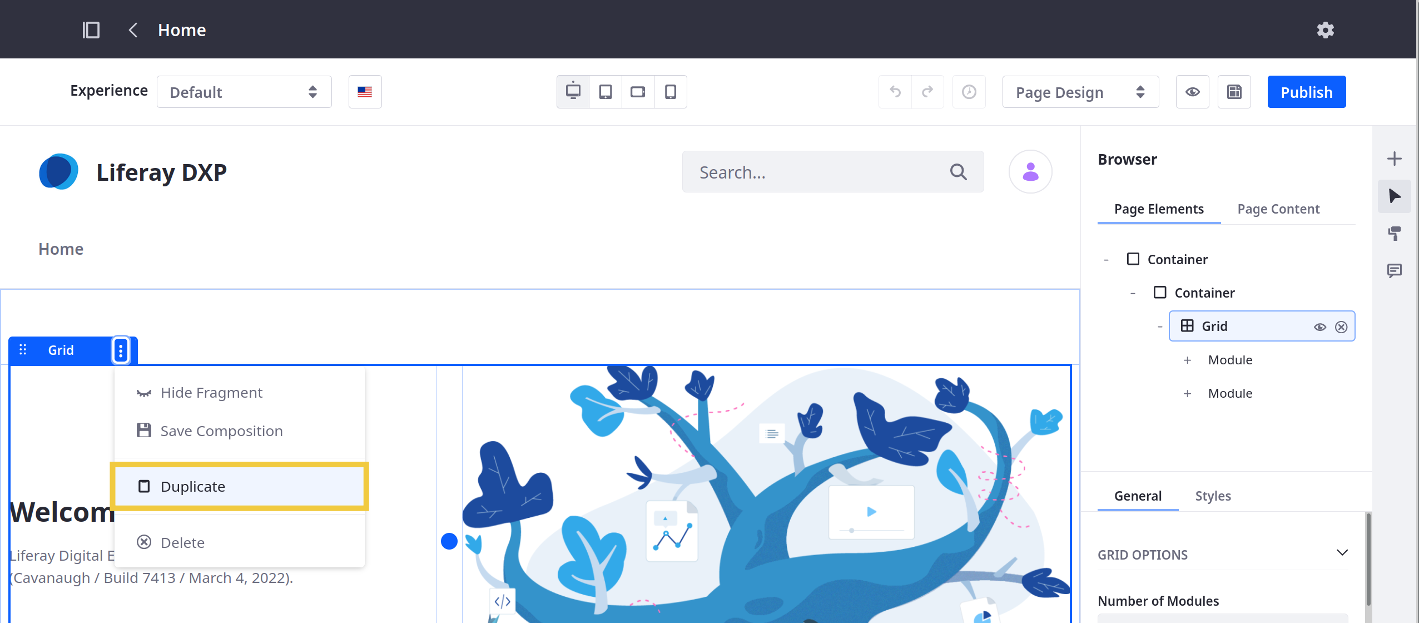The width and height of the screenshot is (1419, 623).
Task: Click the tablet viewport icon
Action: pos(606,91)
